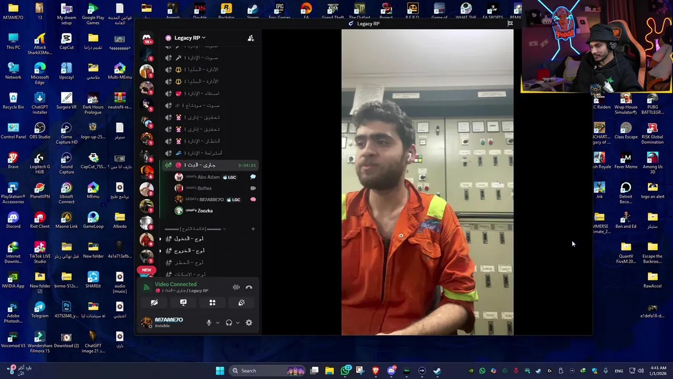Click the pop-out icon at Discord title bar

[510, 24]
